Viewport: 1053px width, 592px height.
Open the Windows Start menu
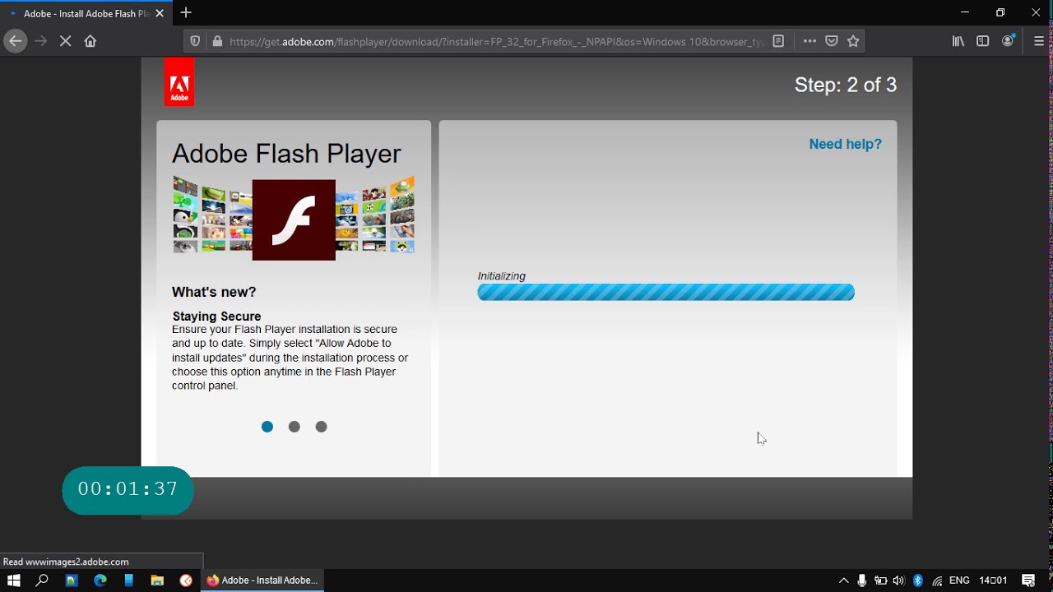click(x=13, y=580)
